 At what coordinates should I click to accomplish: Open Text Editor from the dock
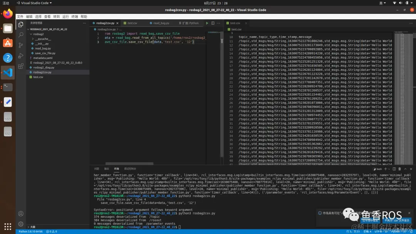(x=8, y=102)
